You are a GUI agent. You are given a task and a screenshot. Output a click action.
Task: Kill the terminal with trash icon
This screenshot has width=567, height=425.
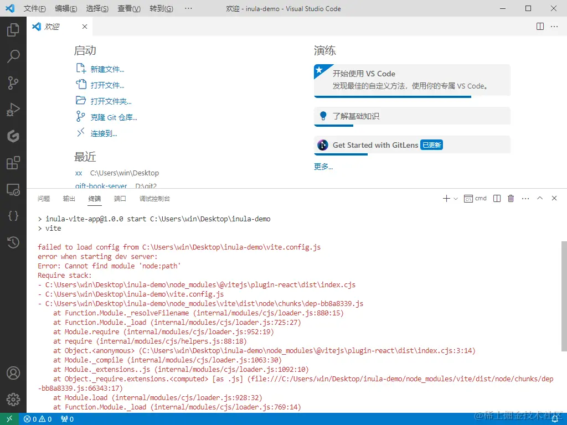click(511, 199)
